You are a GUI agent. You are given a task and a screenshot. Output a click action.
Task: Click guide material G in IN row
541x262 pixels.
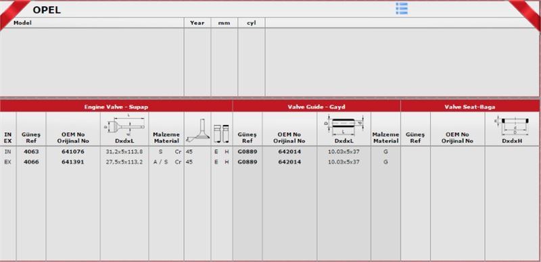click(x=385, y=151)
